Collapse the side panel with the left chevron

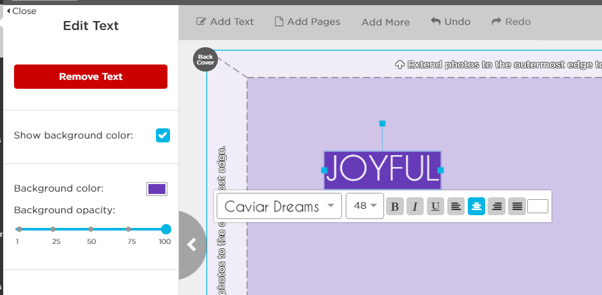192,245
